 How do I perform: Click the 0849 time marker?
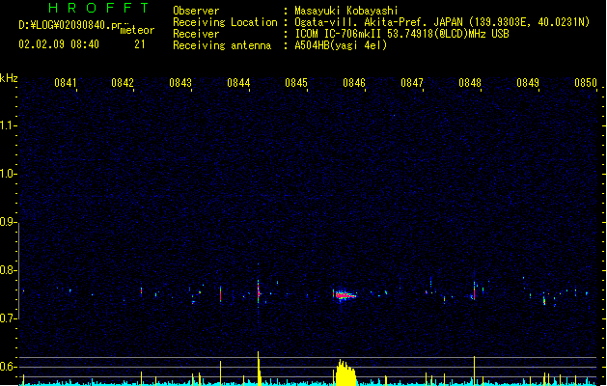[x=528, y=83]
